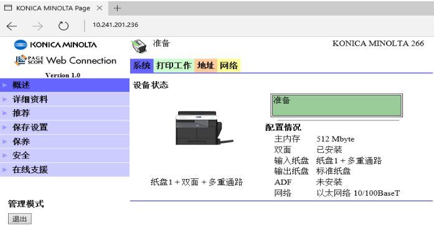Expand the 安全 arrow
Screen dimensions: 434x227
[x=5, y=155]
